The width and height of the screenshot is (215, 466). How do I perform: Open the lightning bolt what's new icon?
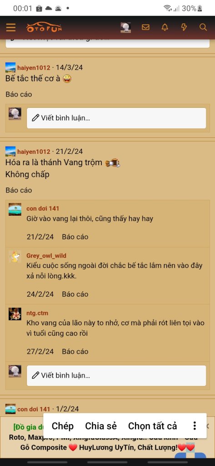point(184,27)
